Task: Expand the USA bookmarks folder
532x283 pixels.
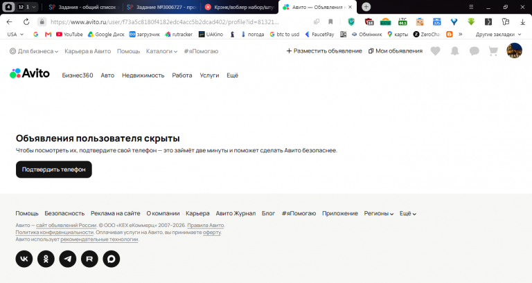Action: 15,34
